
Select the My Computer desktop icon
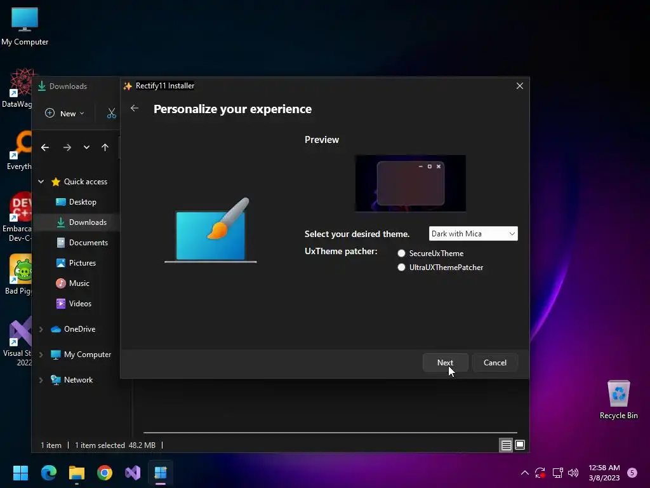tap(25, 27)
